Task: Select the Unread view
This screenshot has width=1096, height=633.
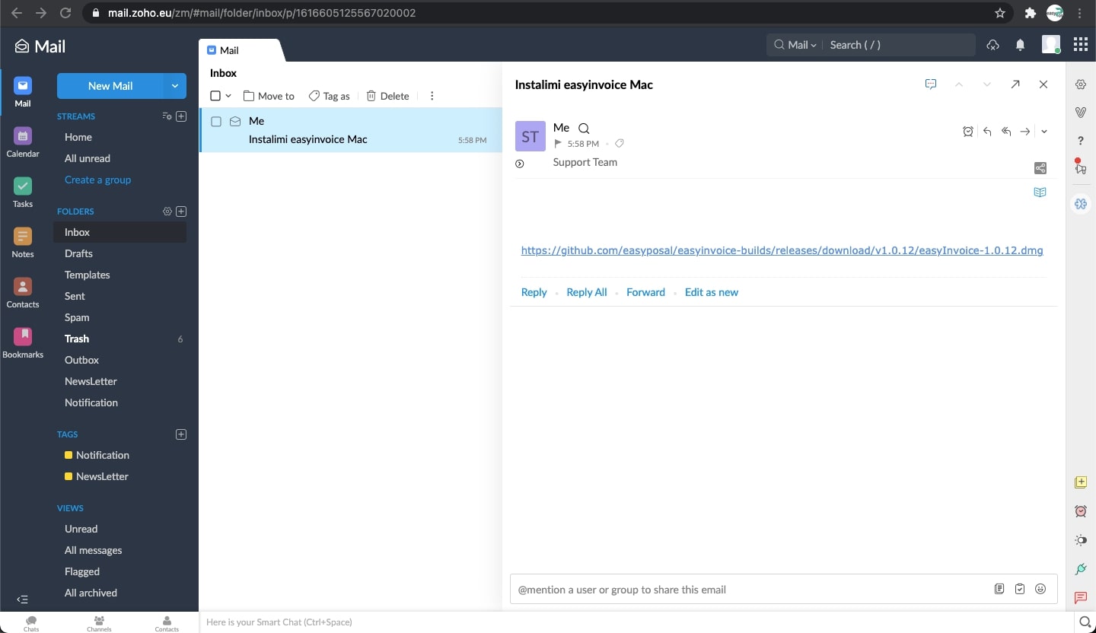Action: pyautogui.click(x=81, y=529)
